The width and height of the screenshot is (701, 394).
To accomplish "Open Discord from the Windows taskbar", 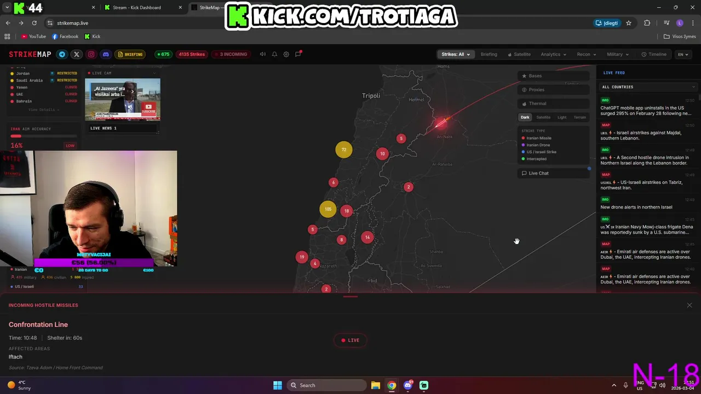I will [407, 385].
